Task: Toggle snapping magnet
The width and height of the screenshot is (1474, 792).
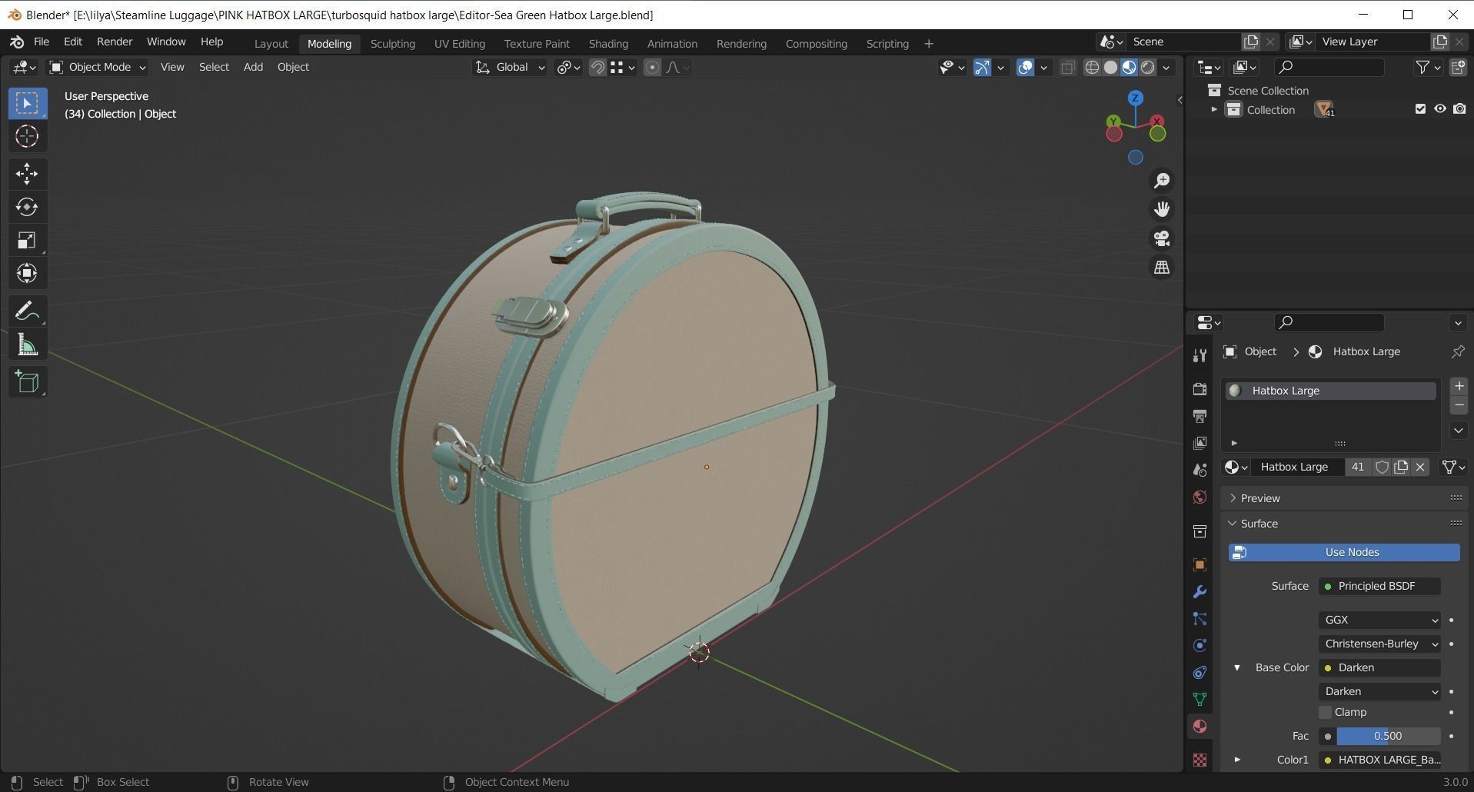Action: pos(597,68)
